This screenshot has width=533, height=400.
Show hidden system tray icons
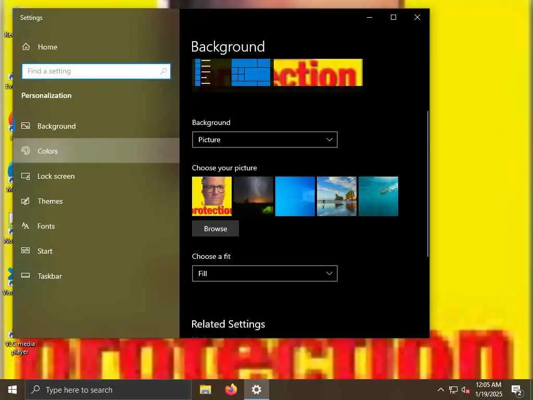(440, 390)
